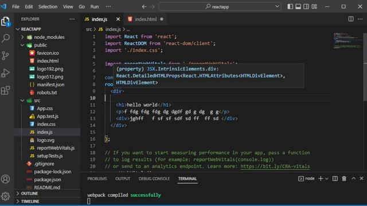Open editor more actions ellipsis
The image size is (367, 206).
[360, 19]
